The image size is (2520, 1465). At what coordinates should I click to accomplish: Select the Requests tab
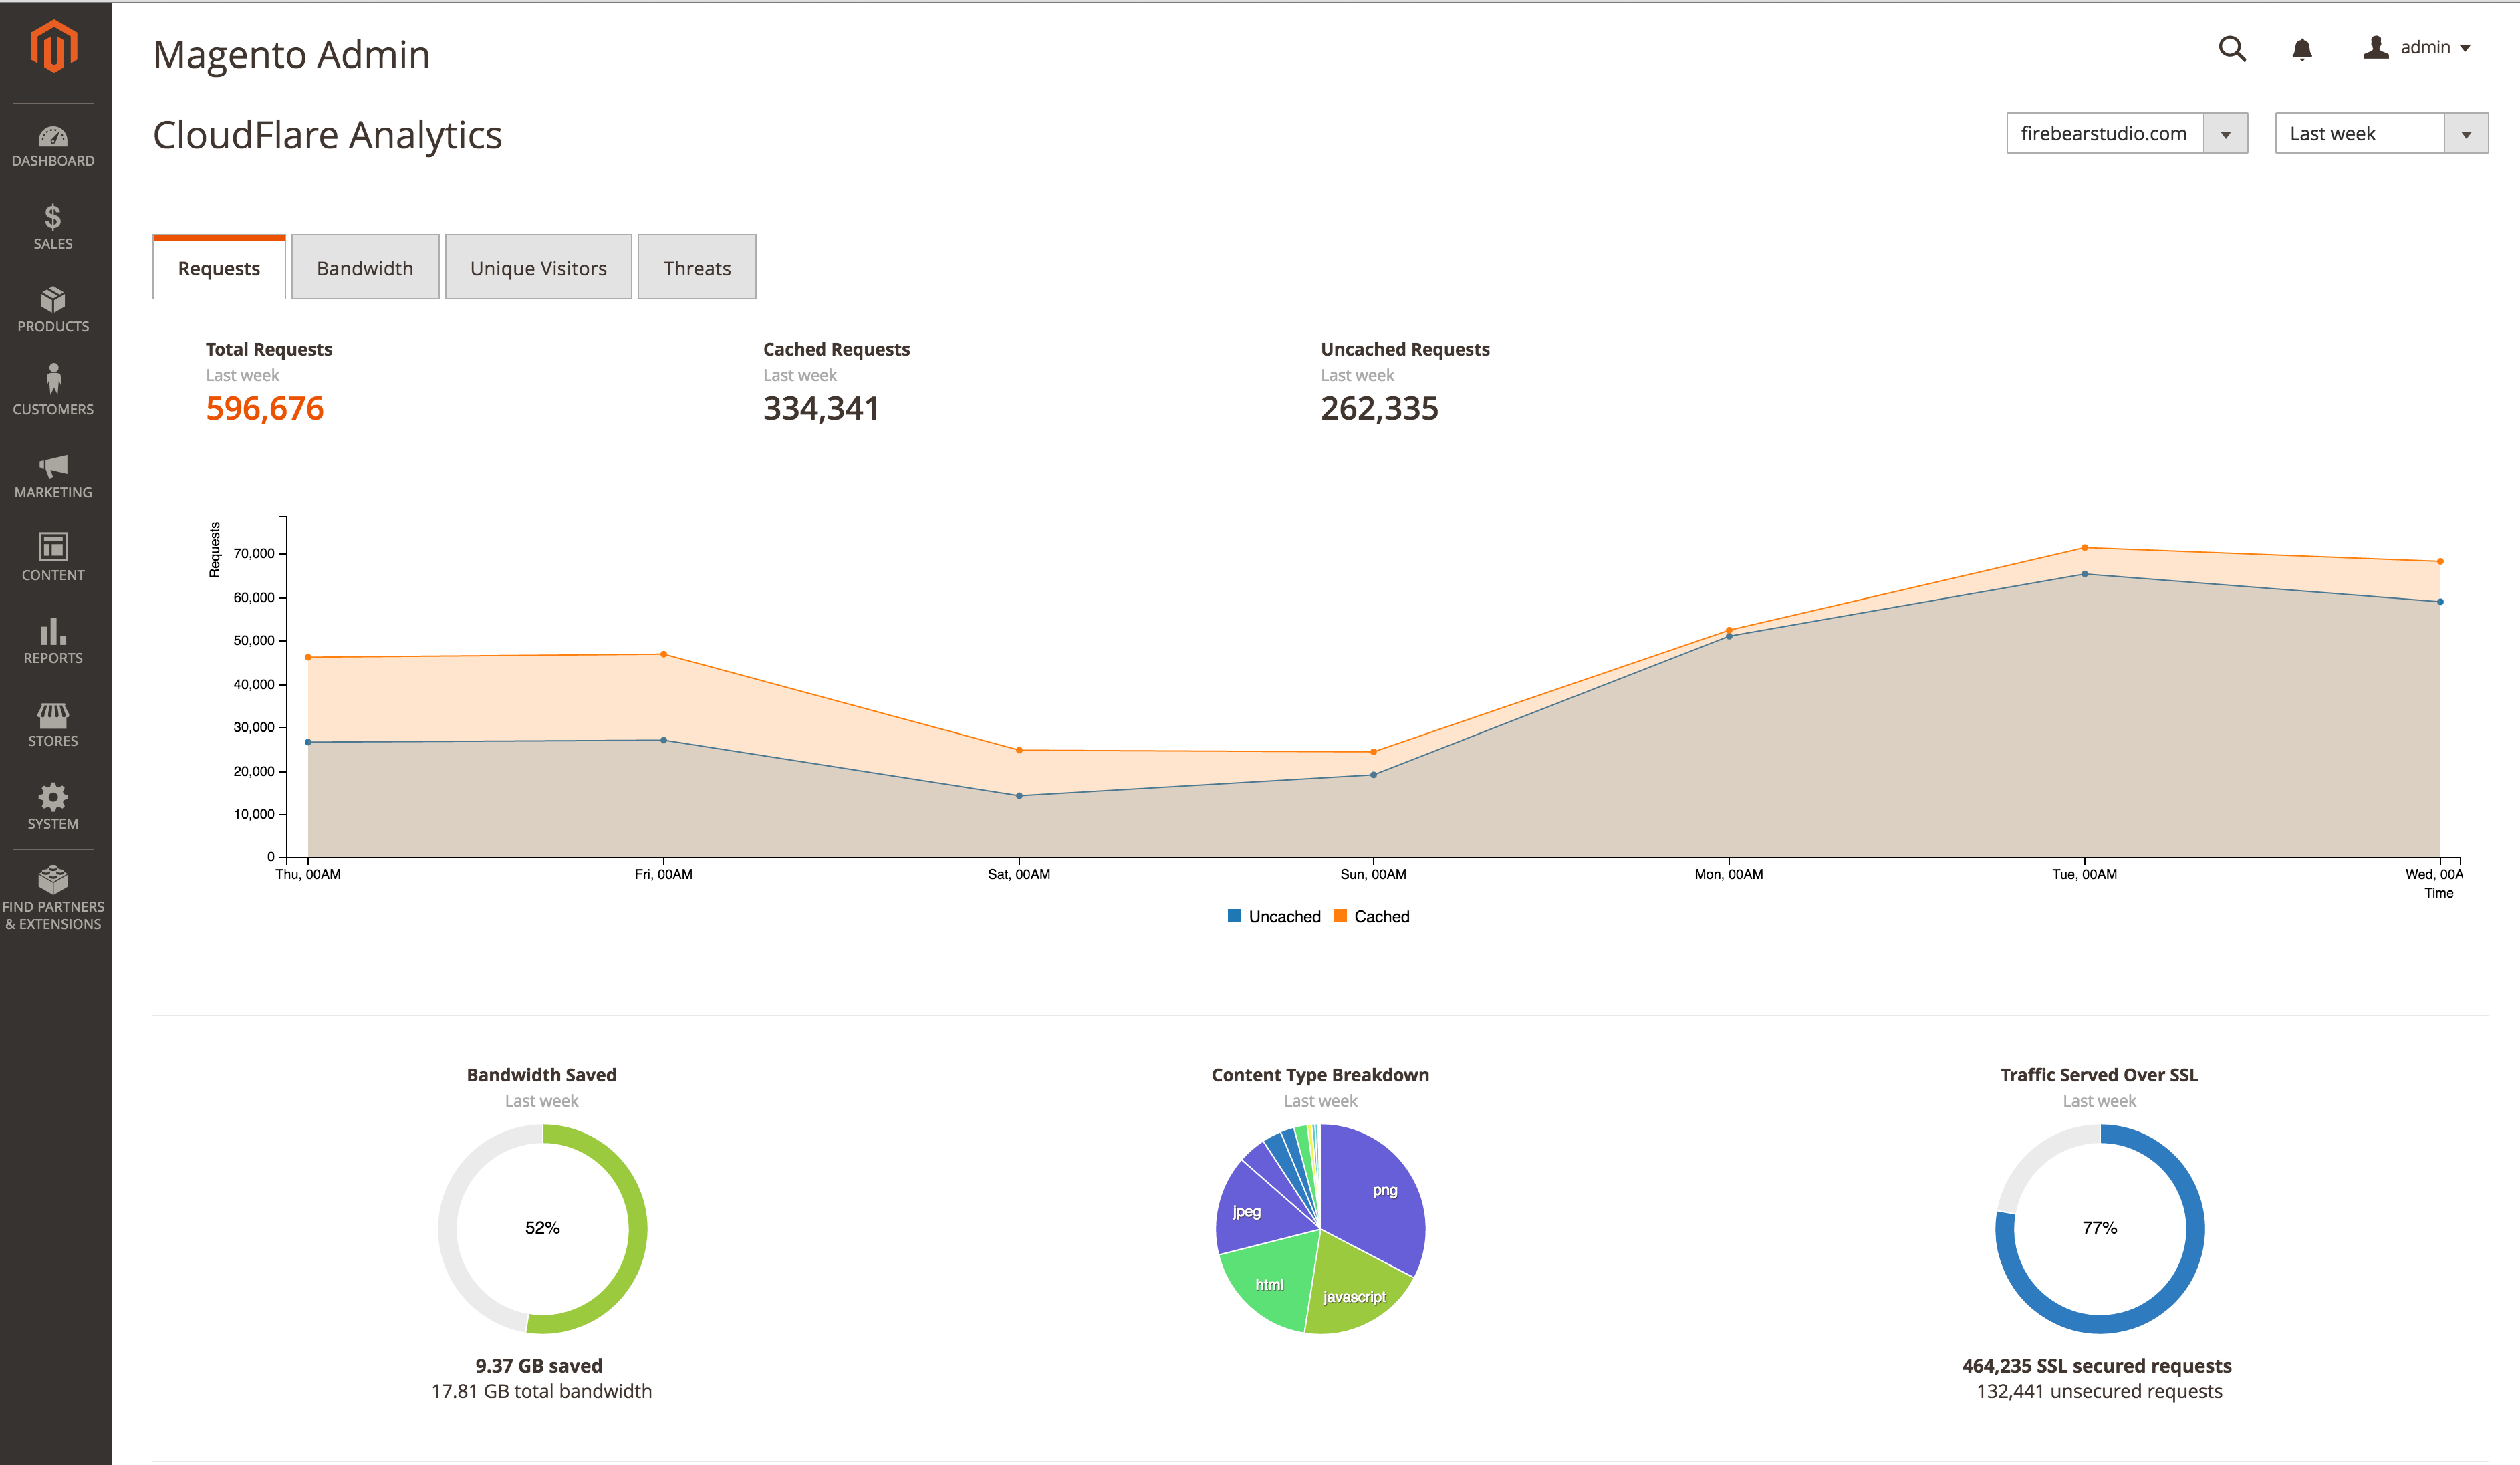click(219, 268)
